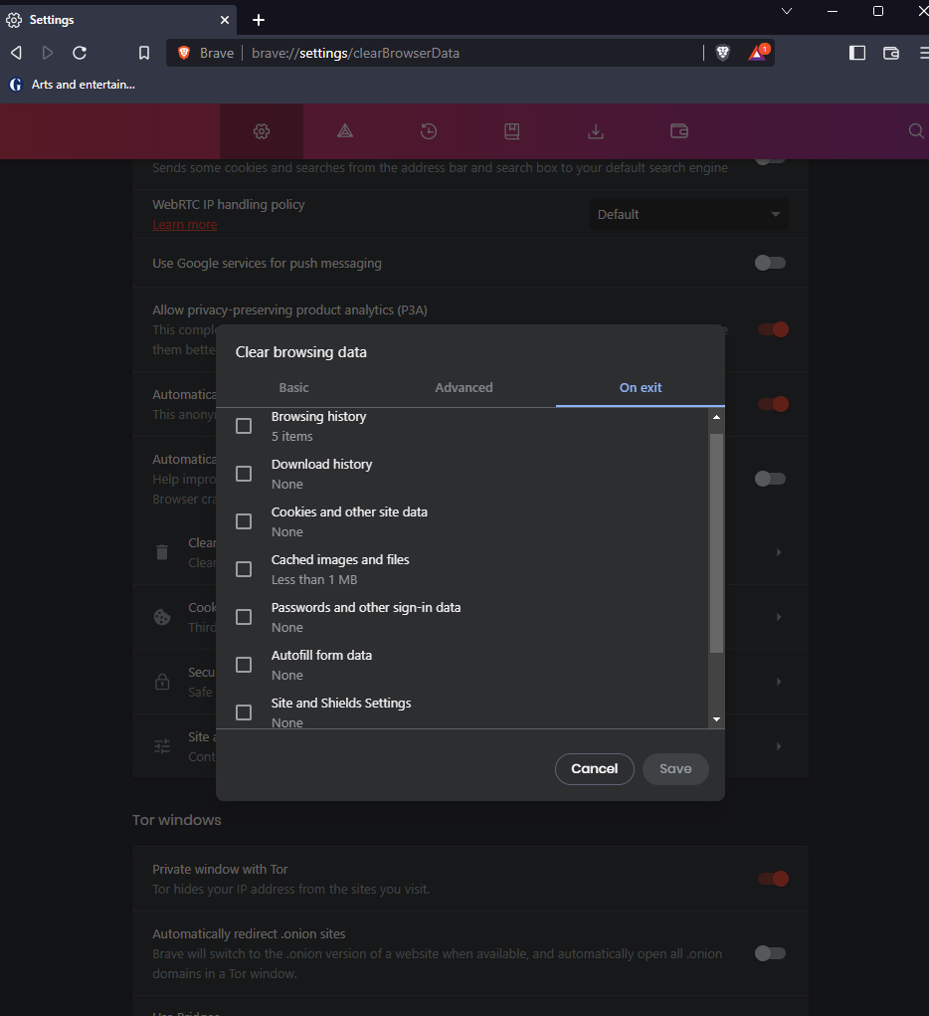This screenshot has width=929, height=1016.
Task: Select the Downloads icon in the settings navigation
Action: pos(595,130)
